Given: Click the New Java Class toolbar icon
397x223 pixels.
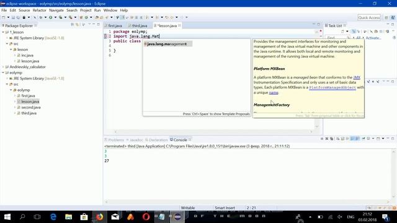Looking at the screenshot, I should coord(86,17).
